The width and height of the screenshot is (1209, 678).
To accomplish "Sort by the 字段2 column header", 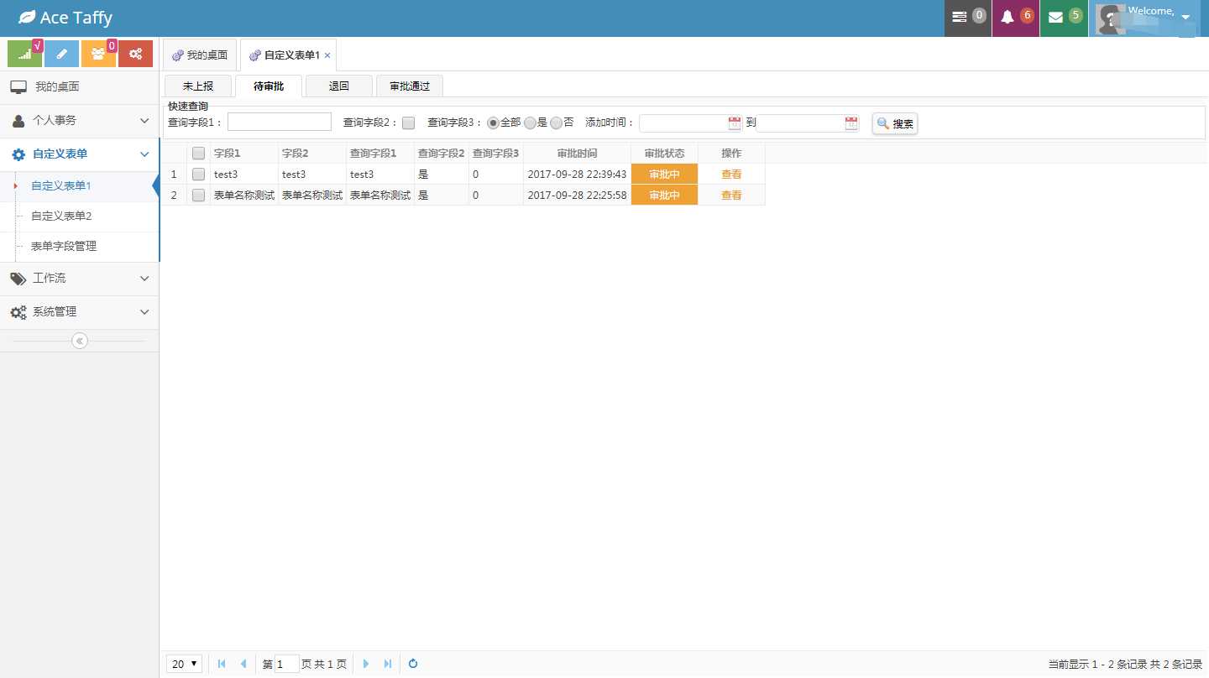I will pyautogui.click(x=312, y=153).
